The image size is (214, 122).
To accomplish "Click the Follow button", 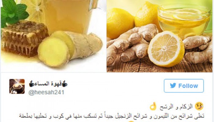I will (x=184, y=86).
